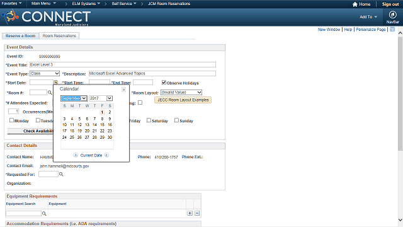Switch to Room Reservations tab

point(59,36)
